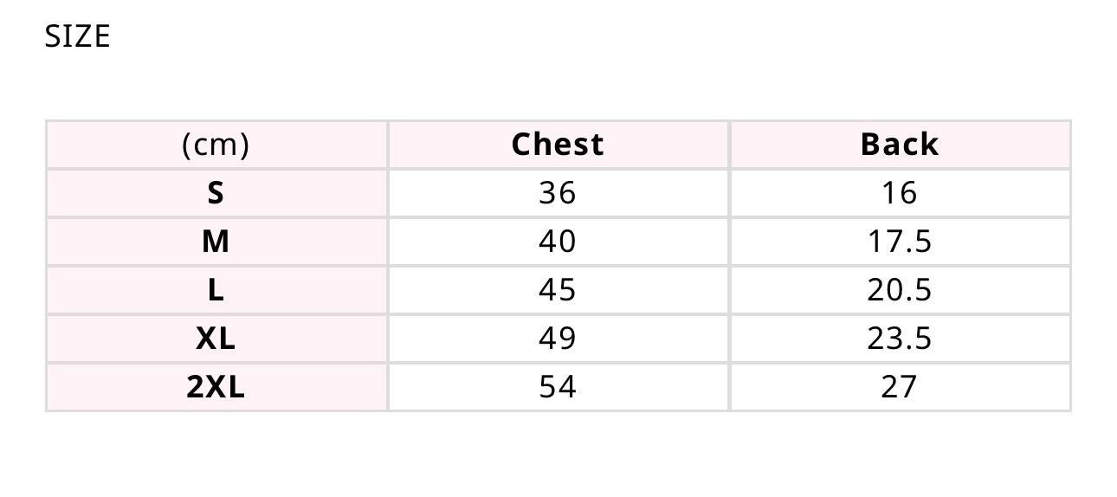
Task: Click the SIZE heading text
Action: (x=78, y=36)
